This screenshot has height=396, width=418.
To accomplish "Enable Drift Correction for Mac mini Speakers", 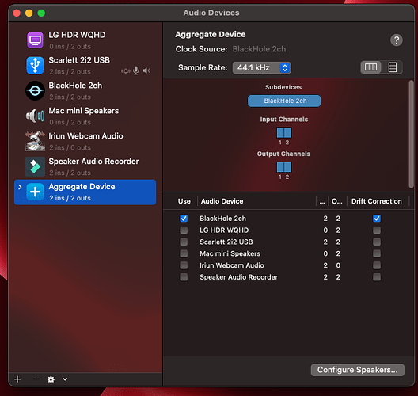I will click(377, 253).
